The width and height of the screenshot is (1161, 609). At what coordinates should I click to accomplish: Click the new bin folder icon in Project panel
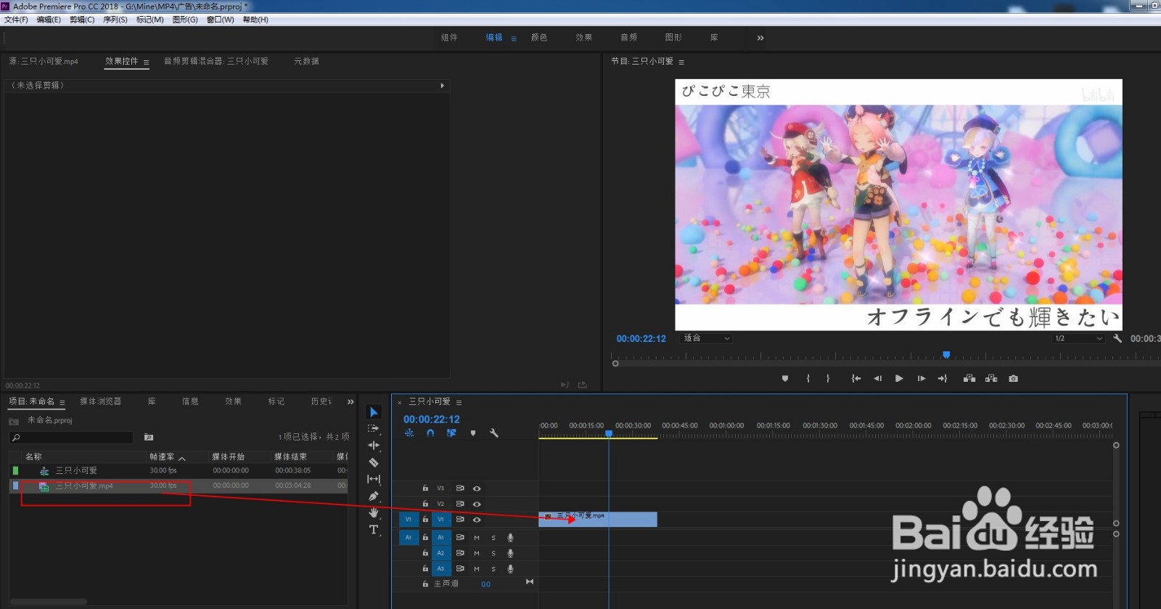[x=149, y=437]
